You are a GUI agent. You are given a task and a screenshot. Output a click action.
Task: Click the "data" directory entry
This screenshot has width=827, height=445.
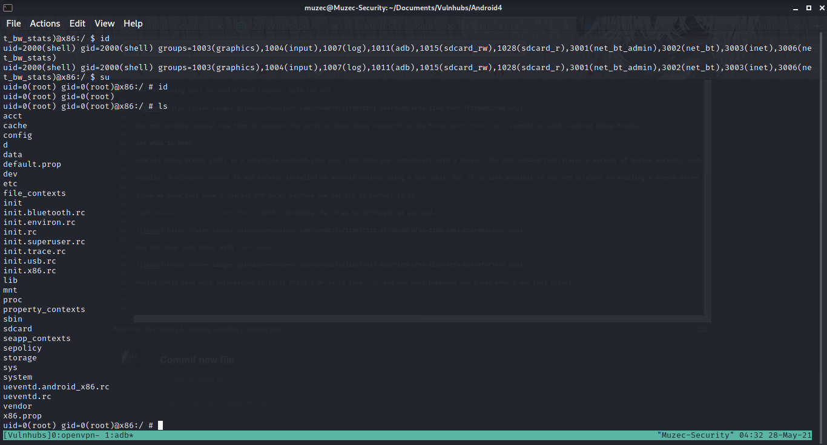click(x=13, y=155)
